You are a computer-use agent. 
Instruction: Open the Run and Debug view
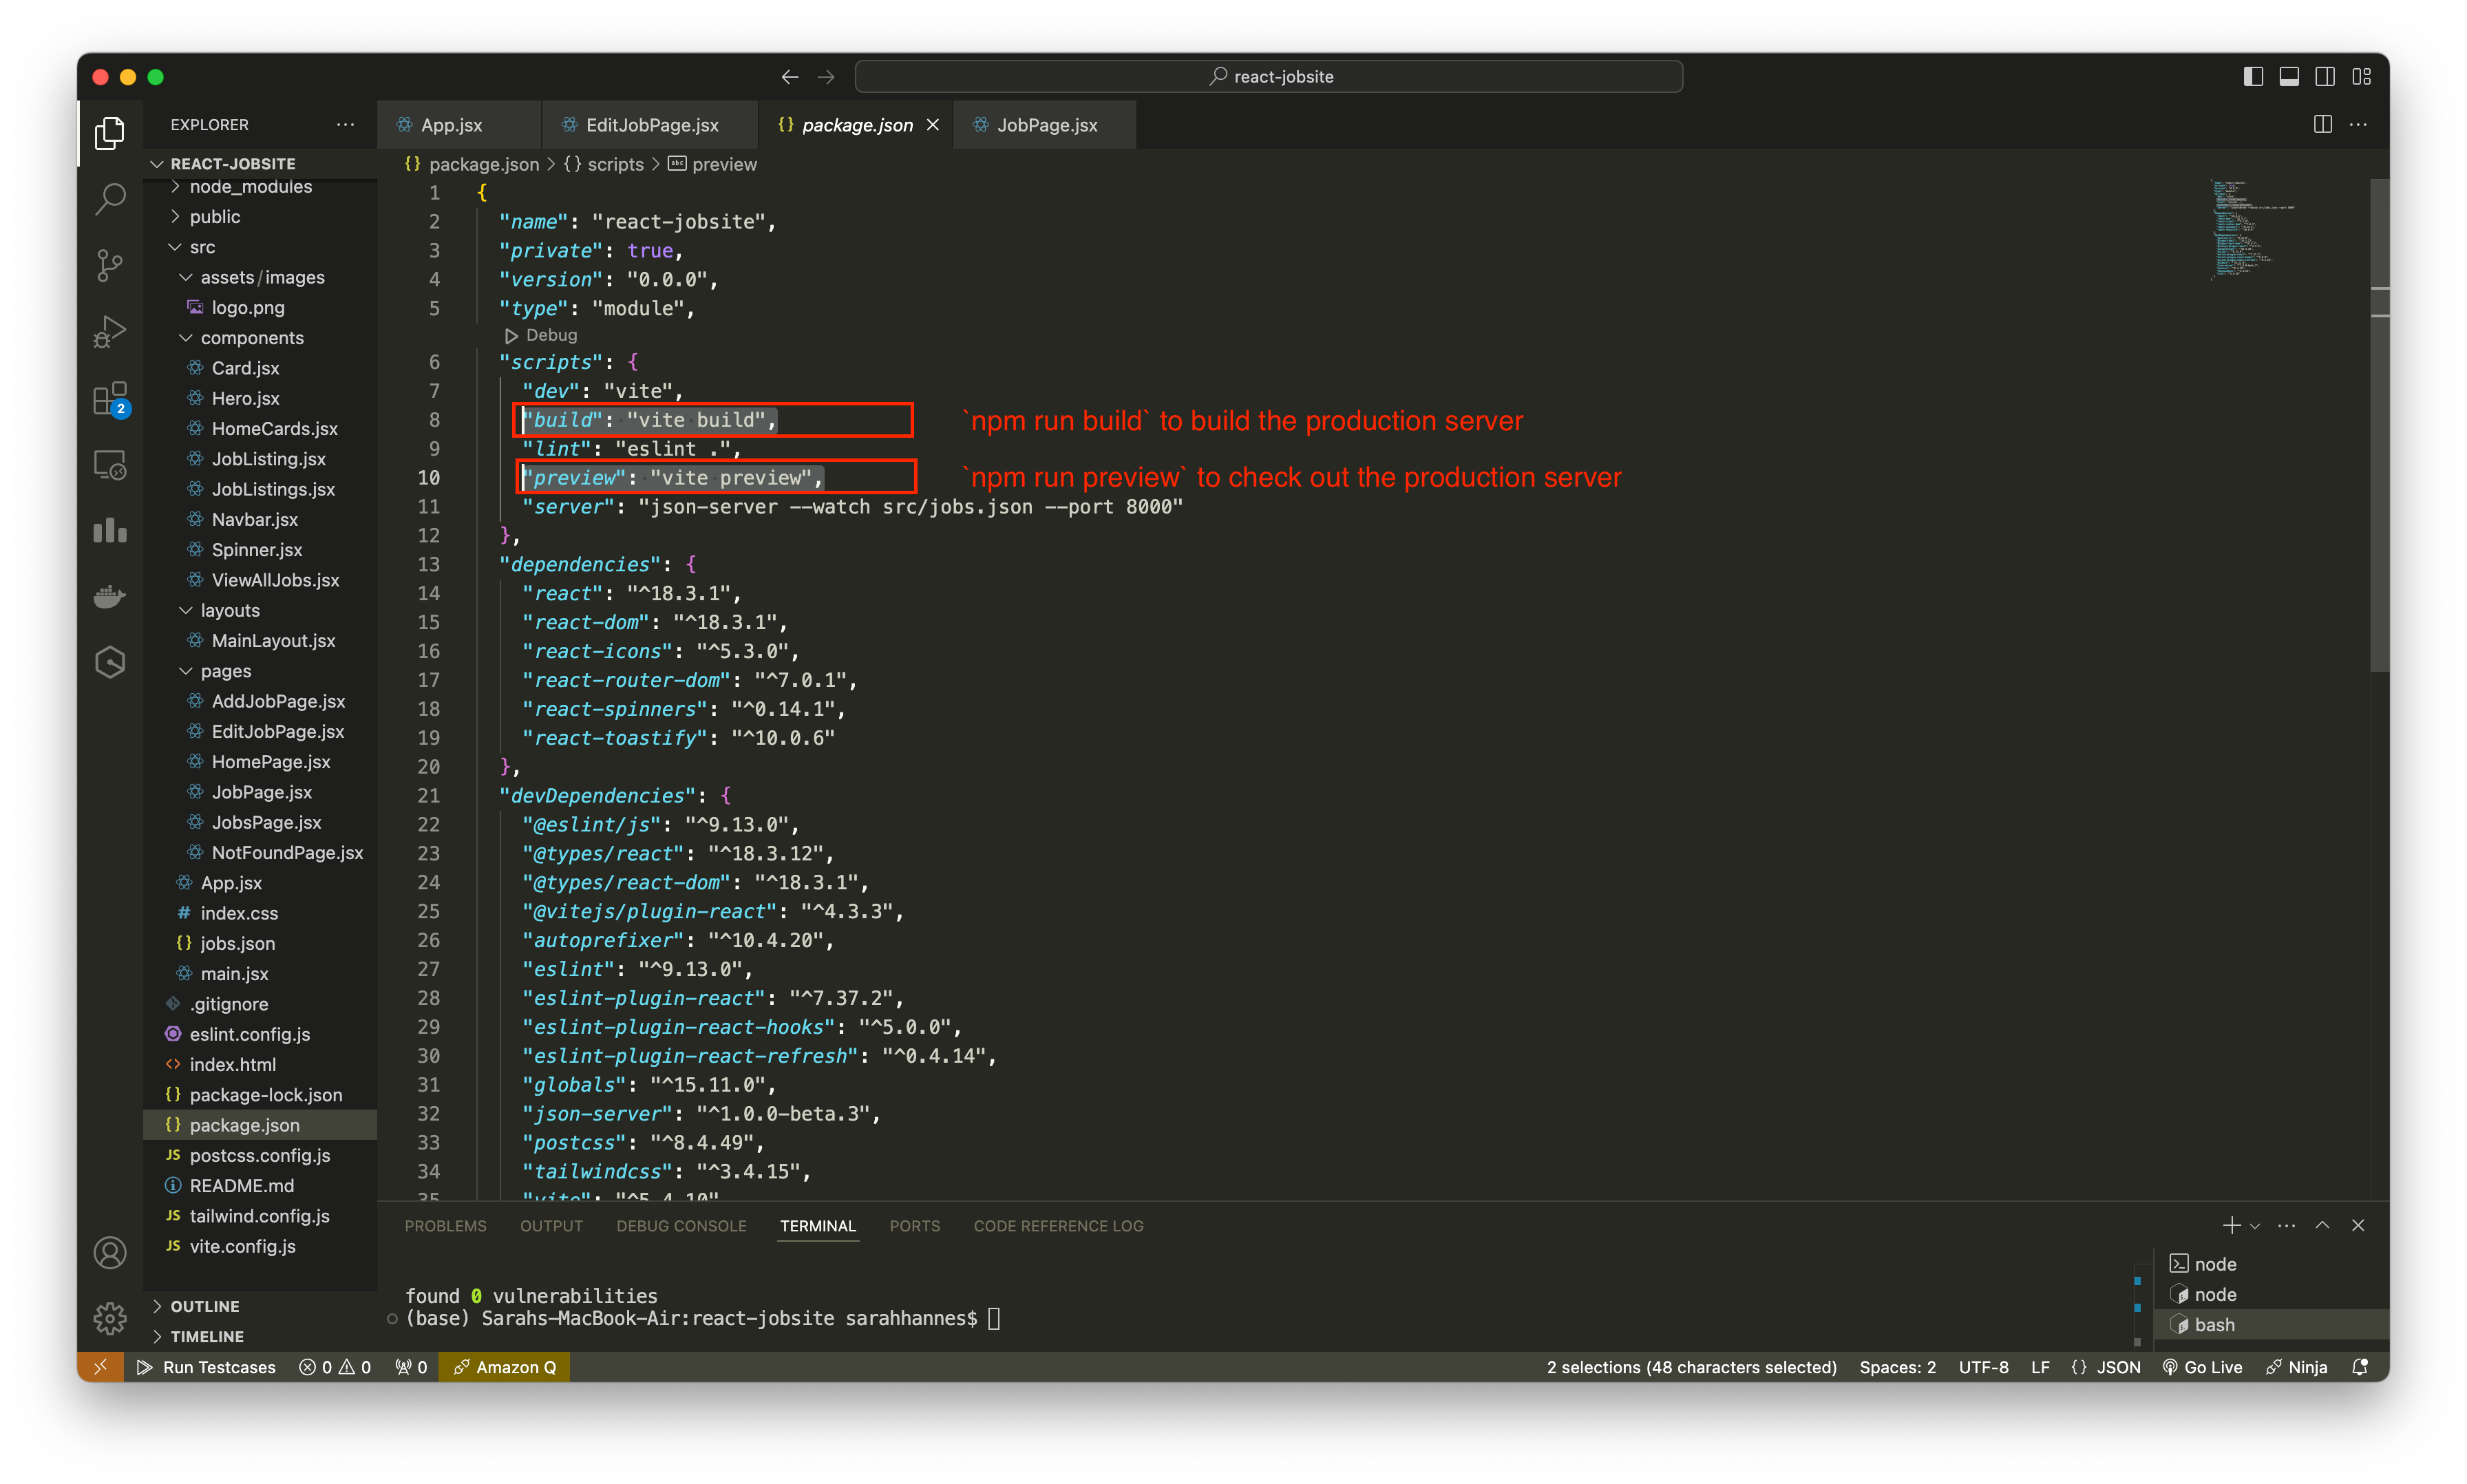110,331
